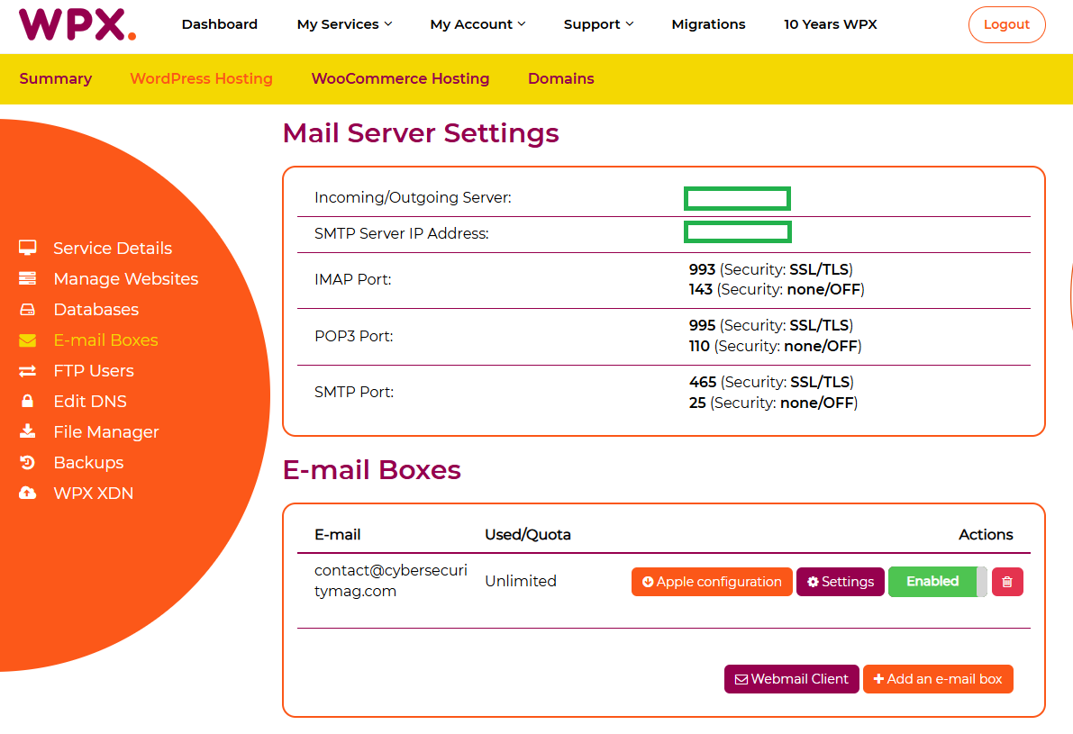
Task: Click the IMAP port 993 SSL/TLS line
Action: (770, 269)
